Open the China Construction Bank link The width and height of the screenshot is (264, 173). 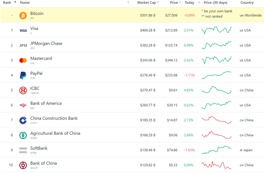point(54,118)
